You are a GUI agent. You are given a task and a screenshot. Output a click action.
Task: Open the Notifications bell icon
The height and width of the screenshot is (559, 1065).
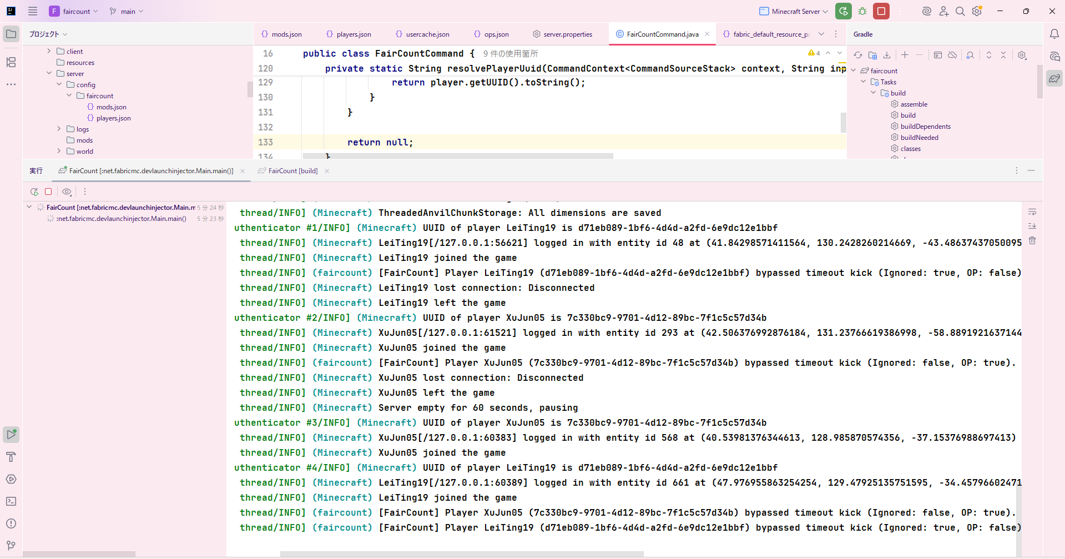click(x=1054, y=34)
